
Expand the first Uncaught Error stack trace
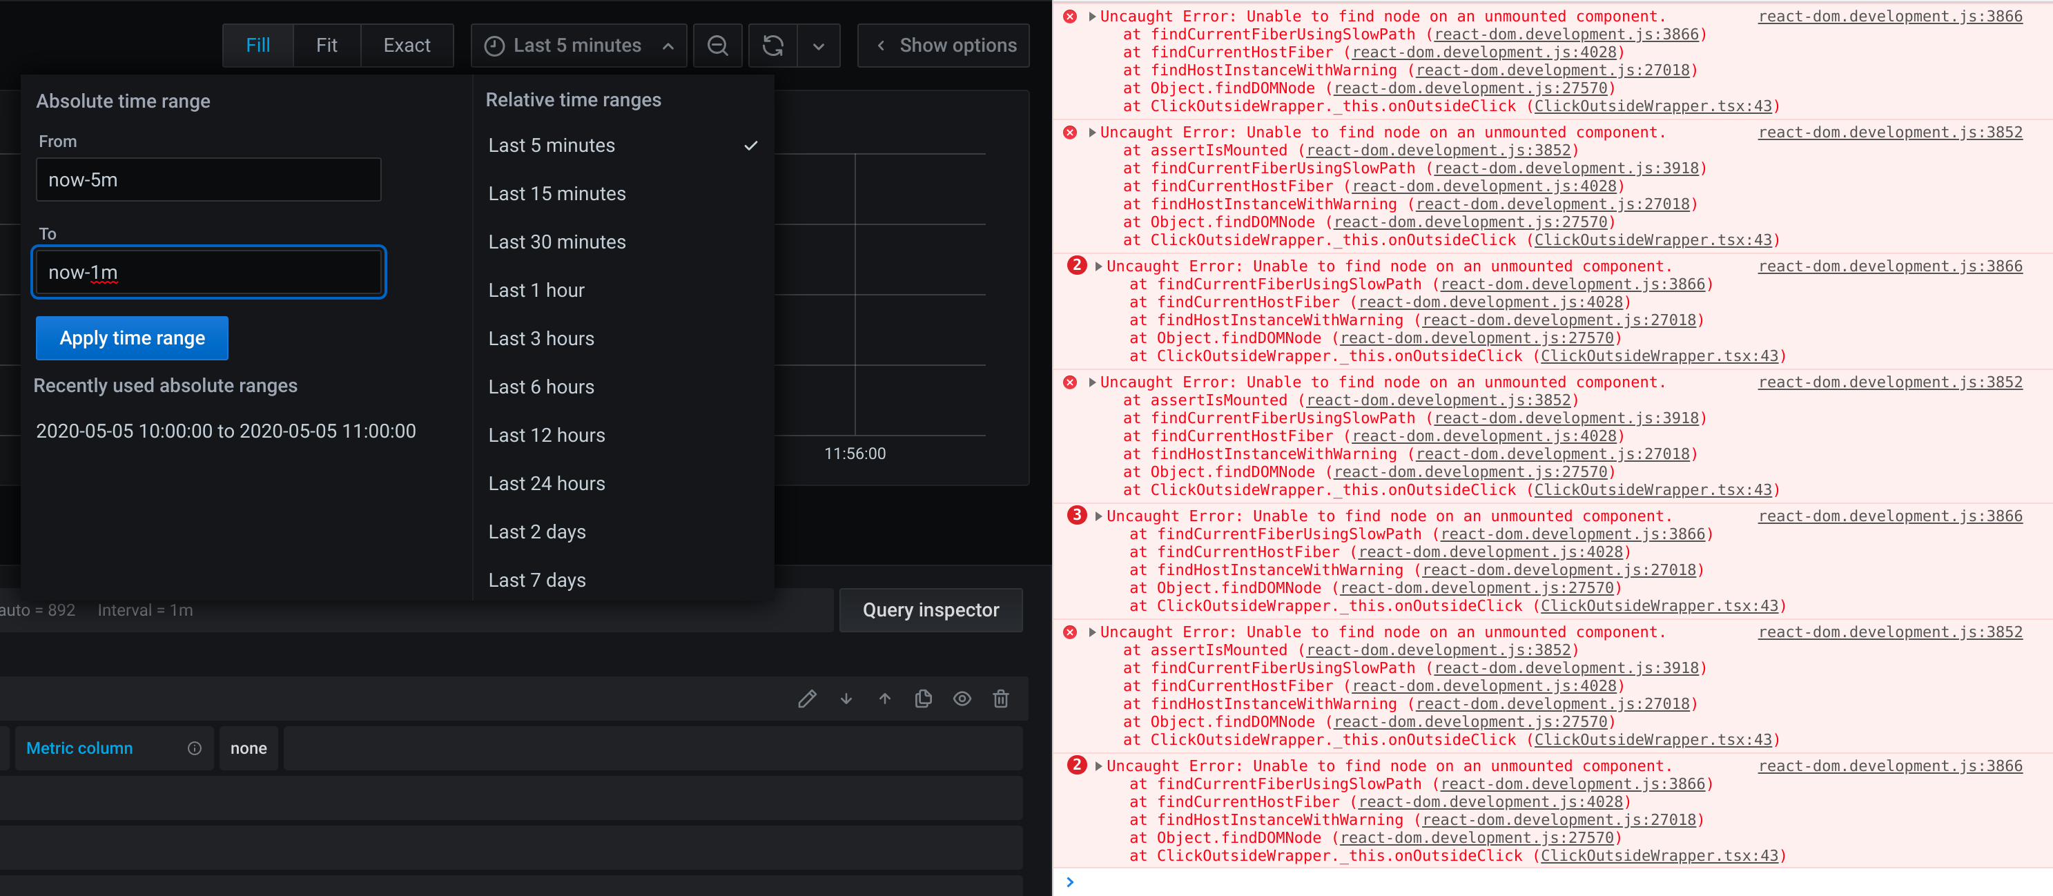pos(1091,16)
